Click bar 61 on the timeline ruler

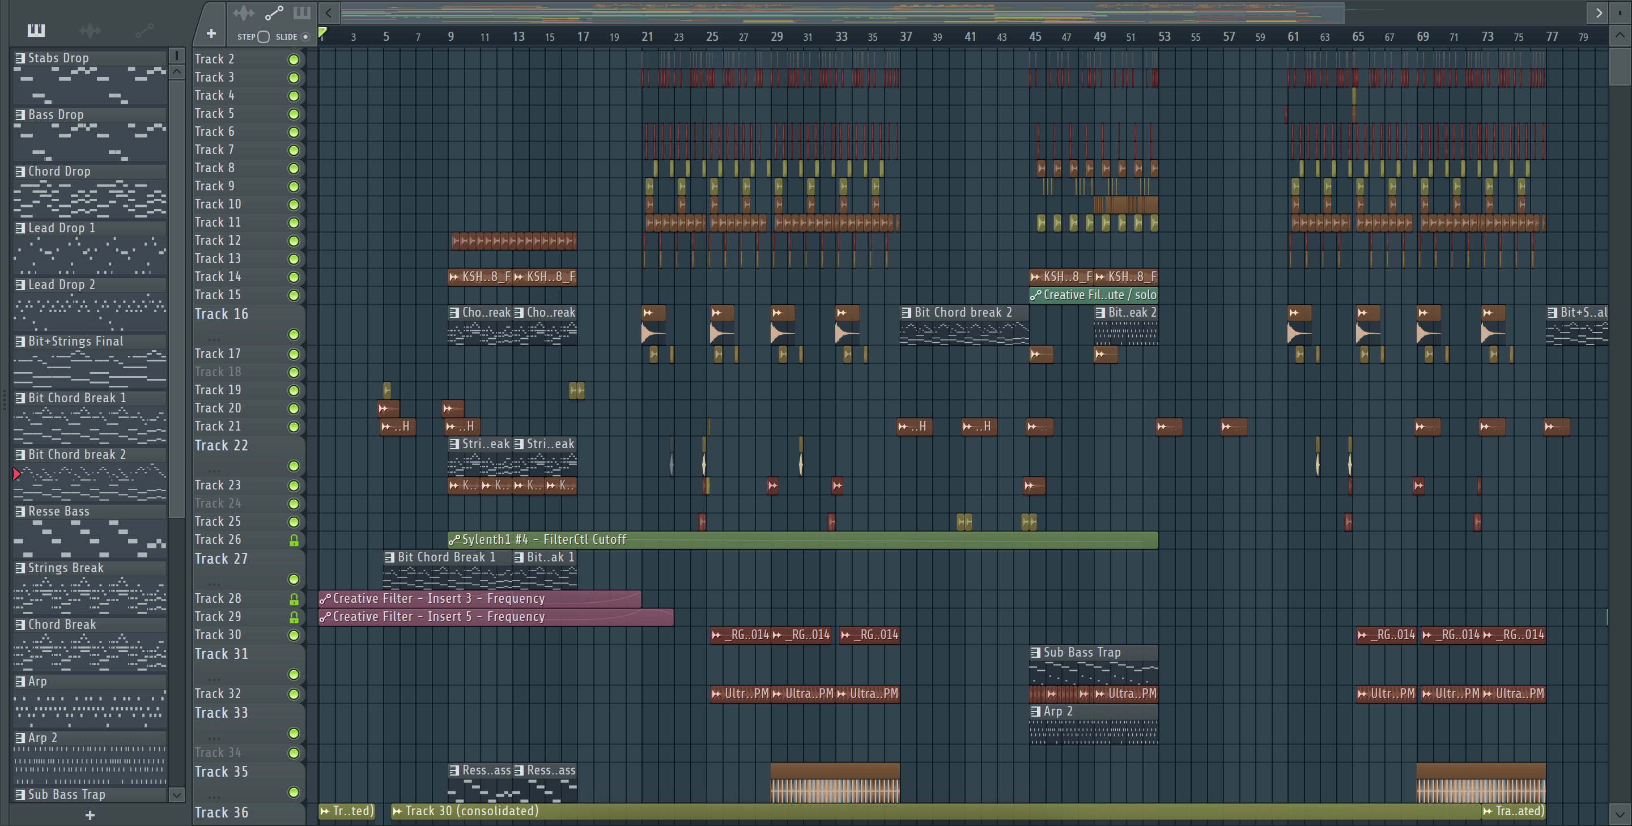pos(1293,37)
